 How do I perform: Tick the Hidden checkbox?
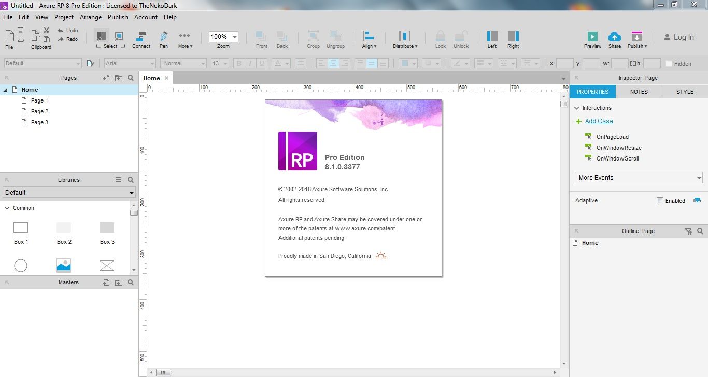coord(669,64)
